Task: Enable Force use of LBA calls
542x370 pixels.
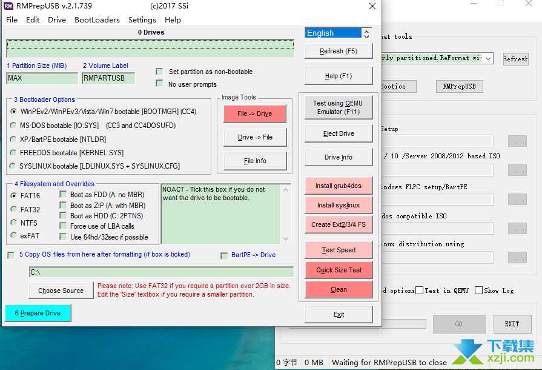Action: pos(63,226)
